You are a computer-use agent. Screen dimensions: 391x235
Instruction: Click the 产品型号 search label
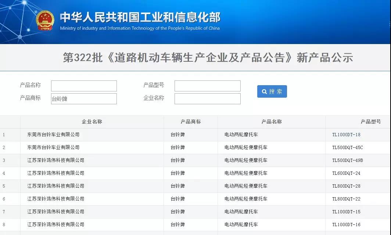point(154,85)
